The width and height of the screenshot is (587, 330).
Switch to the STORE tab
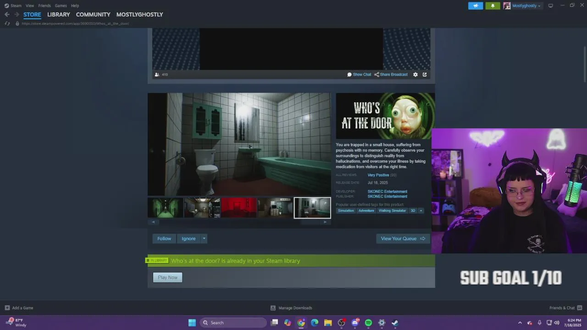point(32,15)
